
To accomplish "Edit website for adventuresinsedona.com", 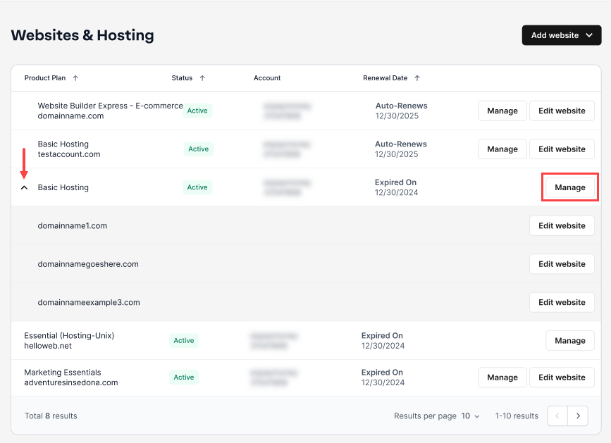I will [562, 378].
